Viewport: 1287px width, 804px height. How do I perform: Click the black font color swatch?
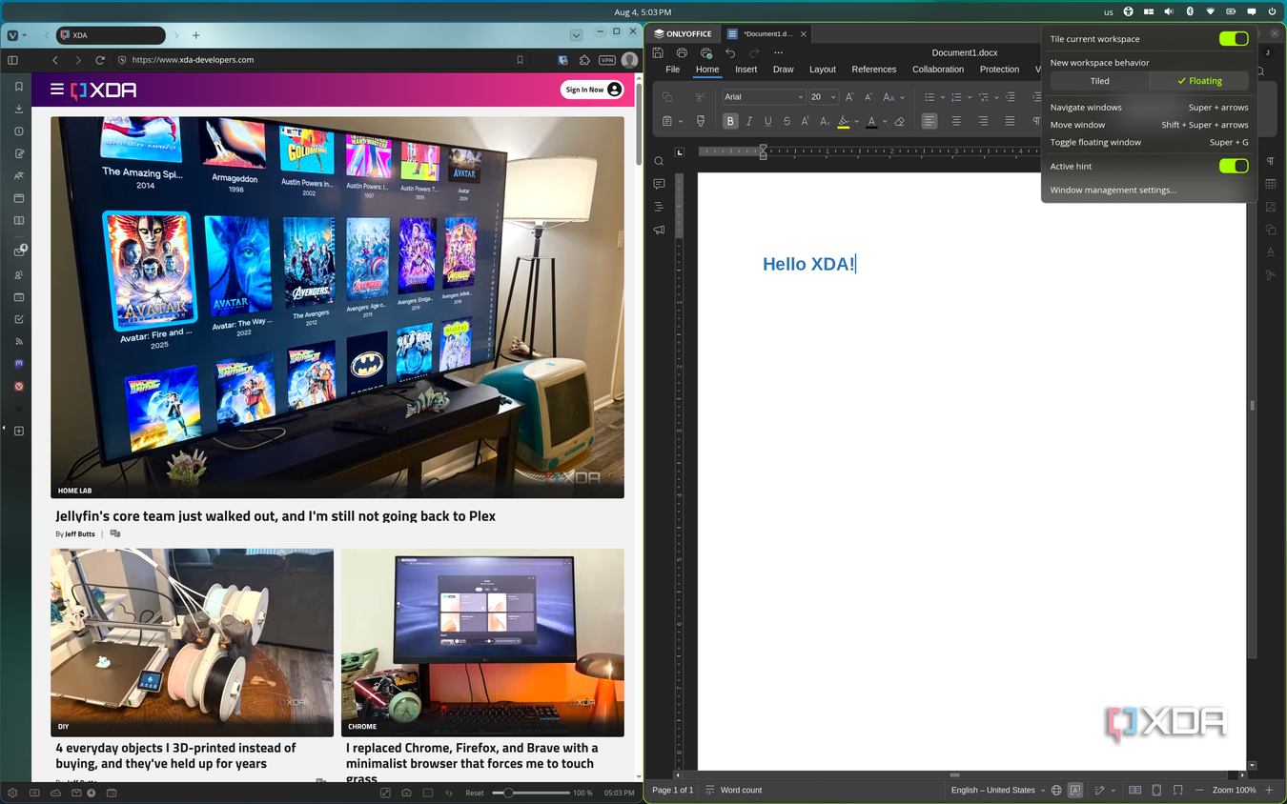871,121
